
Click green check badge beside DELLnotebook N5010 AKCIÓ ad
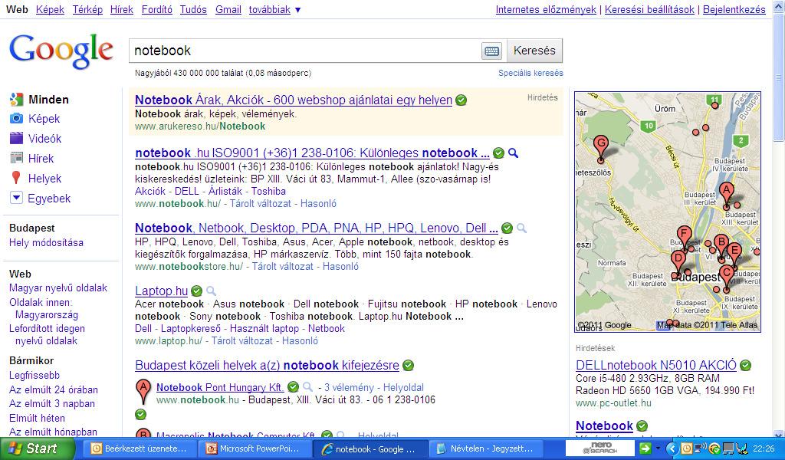pyautogui.click(x=745, y=366)
